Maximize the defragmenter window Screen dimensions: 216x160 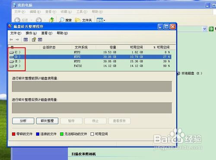167,27
